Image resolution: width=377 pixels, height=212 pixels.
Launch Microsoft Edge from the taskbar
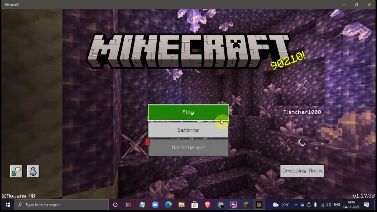pyautogui.click(x=168, y=205)
